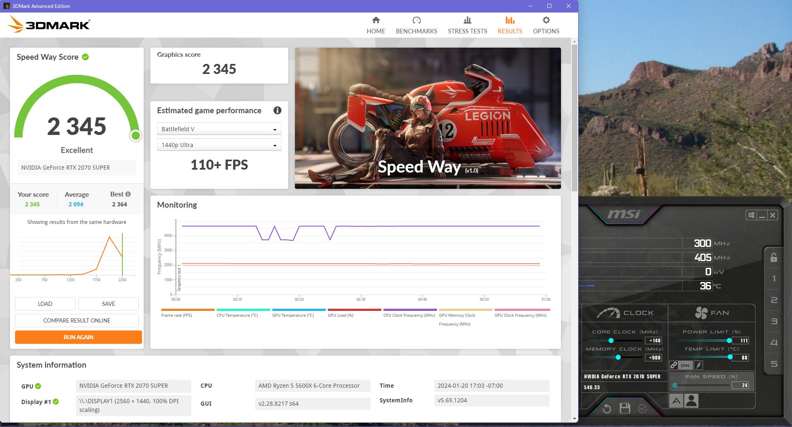Click the auto fan A button
Viewport: 792px width, 427px height.
(676, 401)
